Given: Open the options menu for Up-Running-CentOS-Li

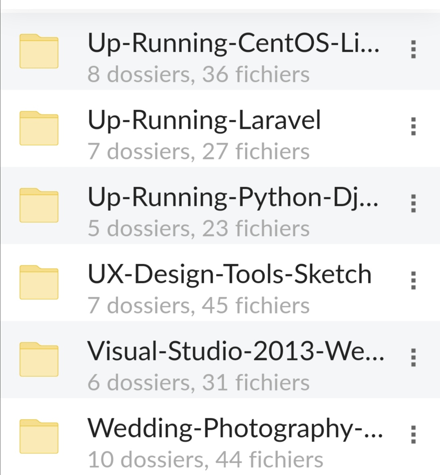Looking at the screenshot, I should 413,49.
